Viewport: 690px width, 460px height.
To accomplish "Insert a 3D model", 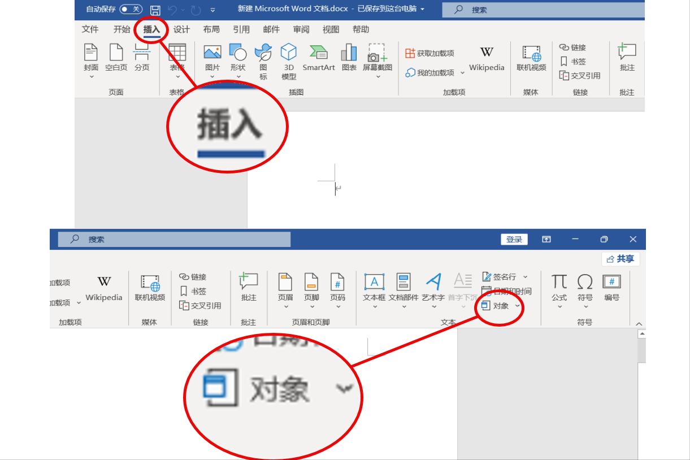I will click(x=289, y=59).
